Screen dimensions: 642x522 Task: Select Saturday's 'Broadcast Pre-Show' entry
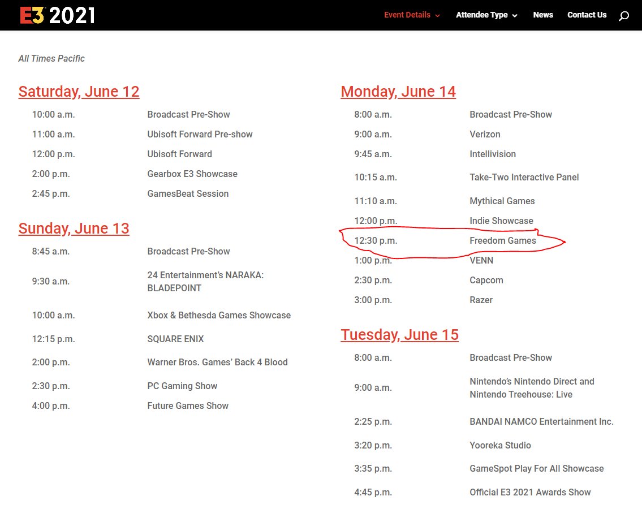click(189, 115)
